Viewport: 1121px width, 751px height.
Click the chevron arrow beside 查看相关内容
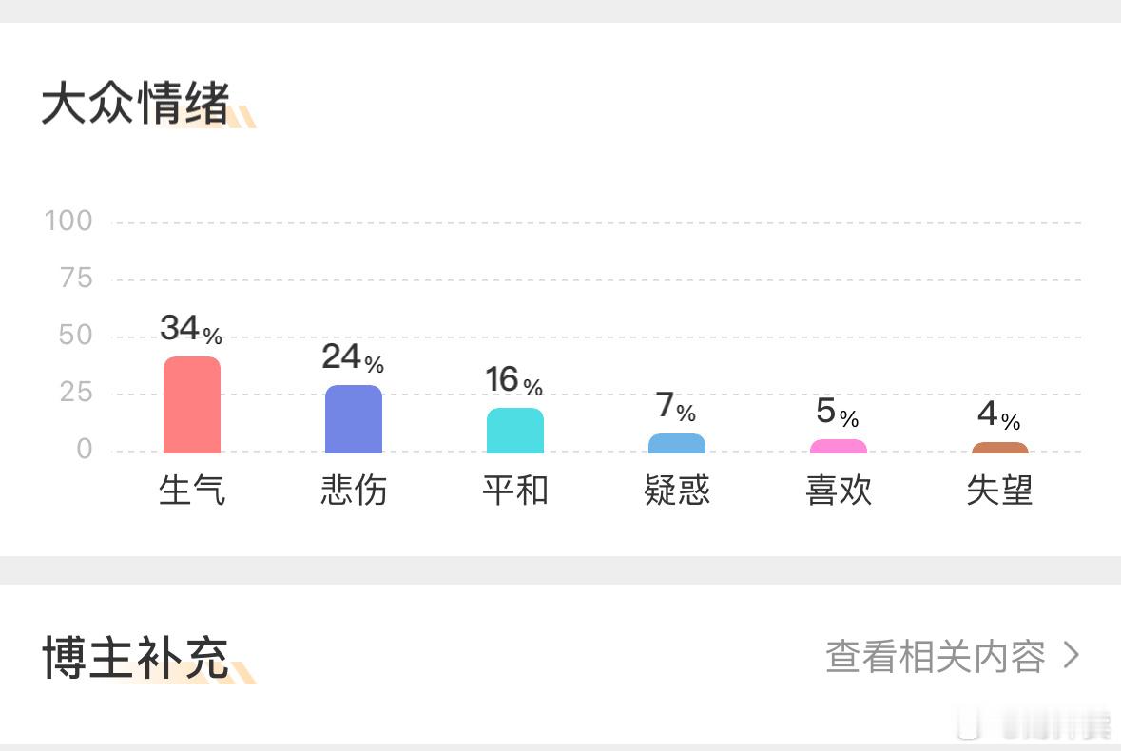(x=1071, y=655)
